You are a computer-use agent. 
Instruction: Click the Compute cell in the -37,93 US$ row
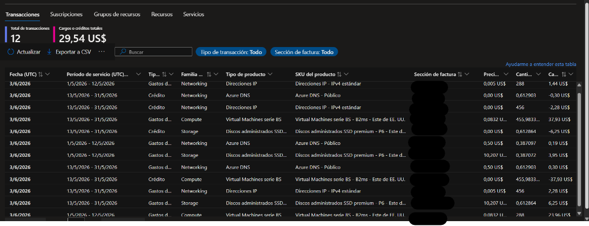[x=191, y=180]
